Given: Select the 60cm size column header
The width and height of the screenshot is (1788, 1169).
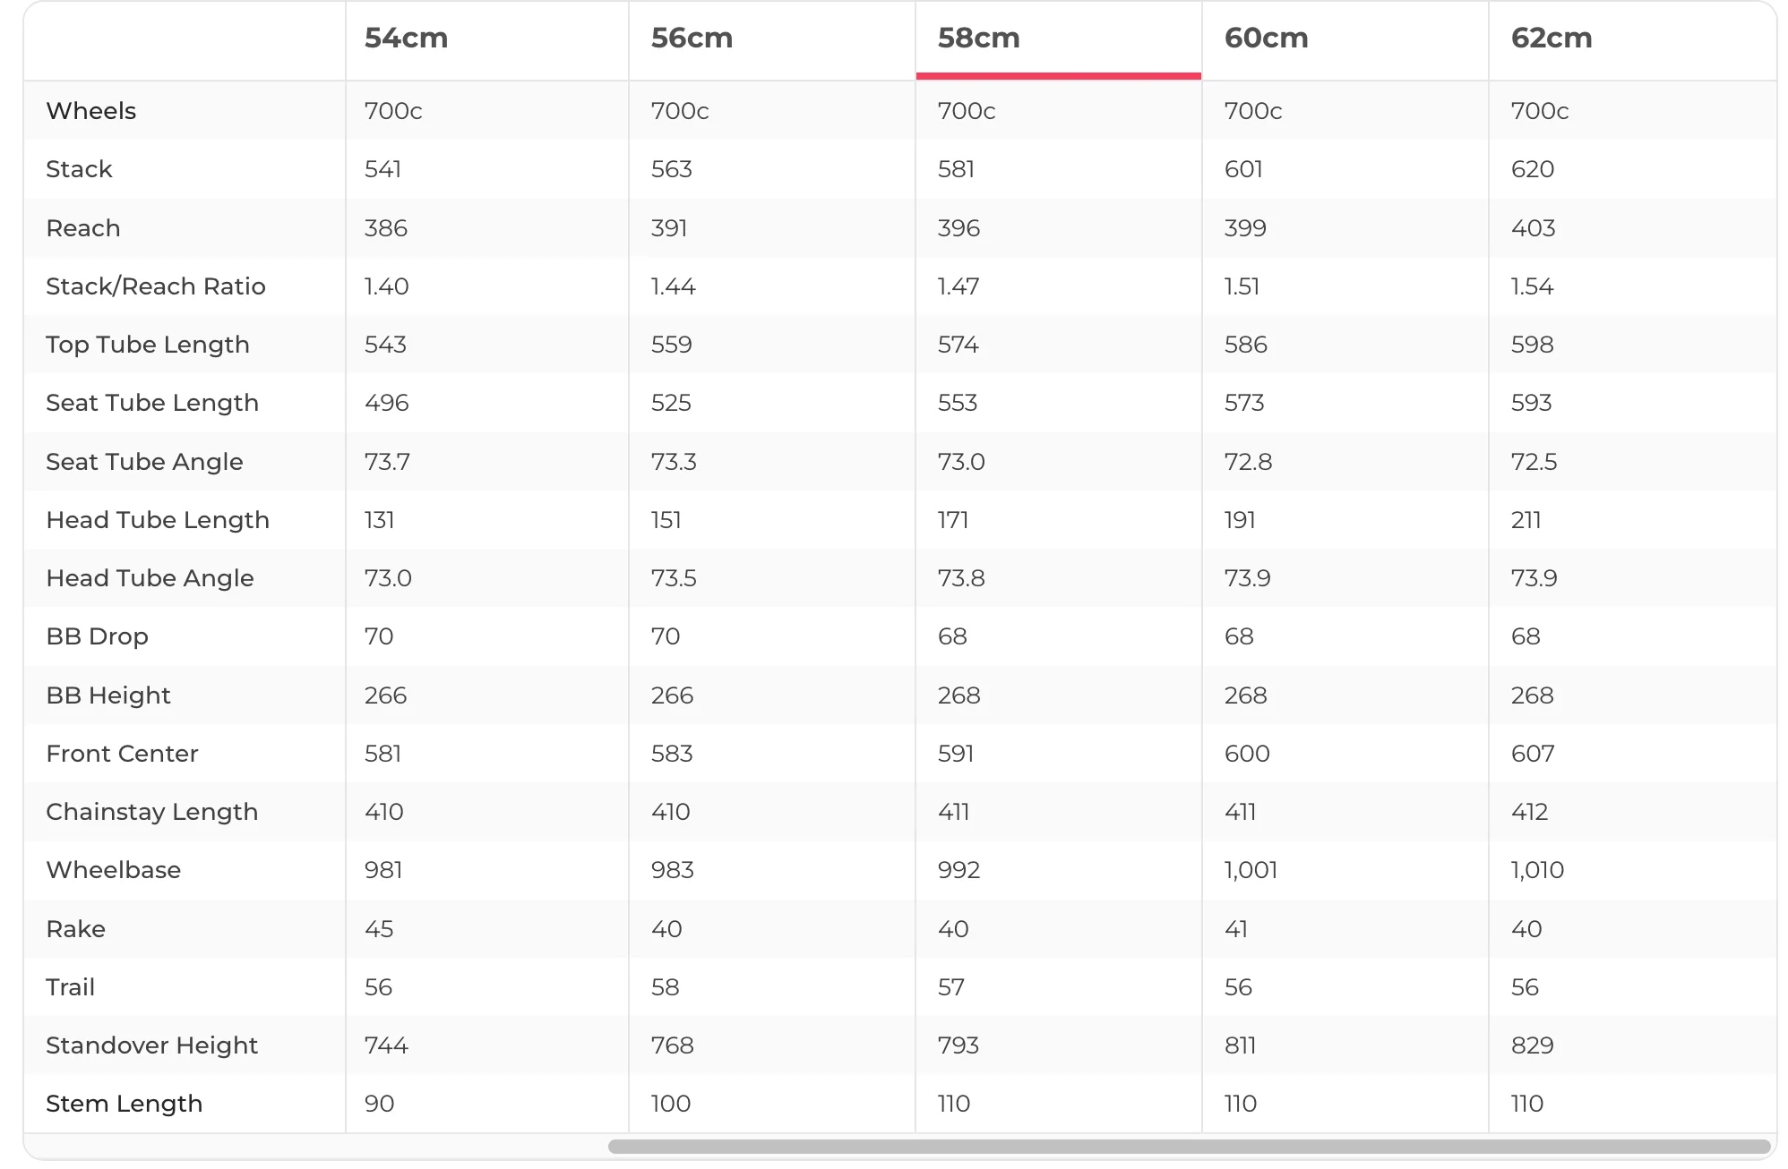Looking at the screenshot, I should click(x=1266, y=38).
